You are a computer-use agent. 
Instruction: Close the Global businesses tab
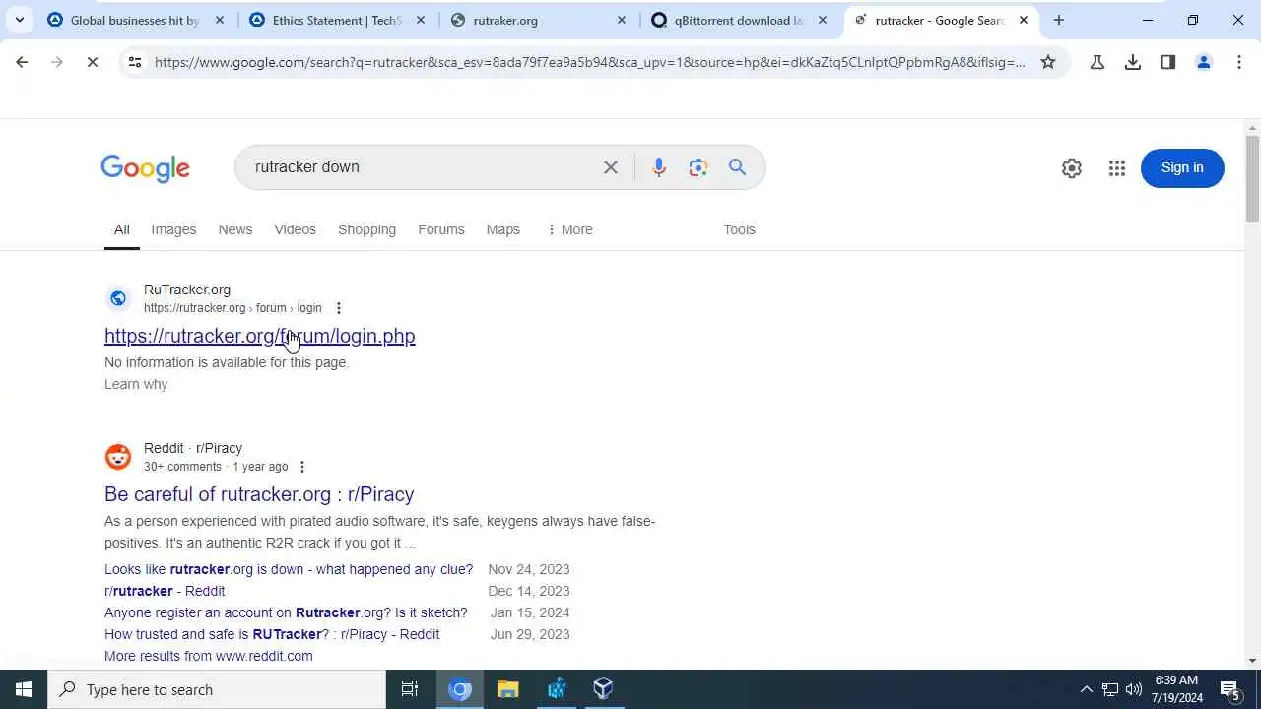click(x=220, y=20)
